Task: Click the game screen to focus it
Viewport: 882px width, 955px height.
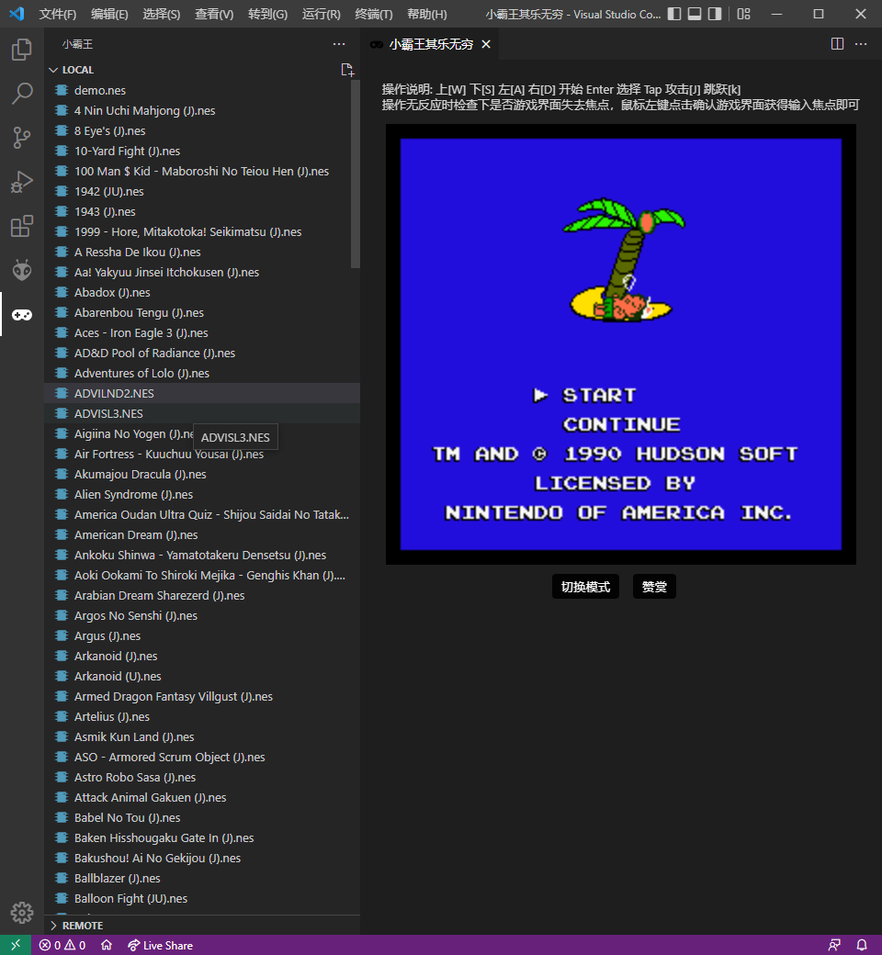Action: (x=620, y=344)
